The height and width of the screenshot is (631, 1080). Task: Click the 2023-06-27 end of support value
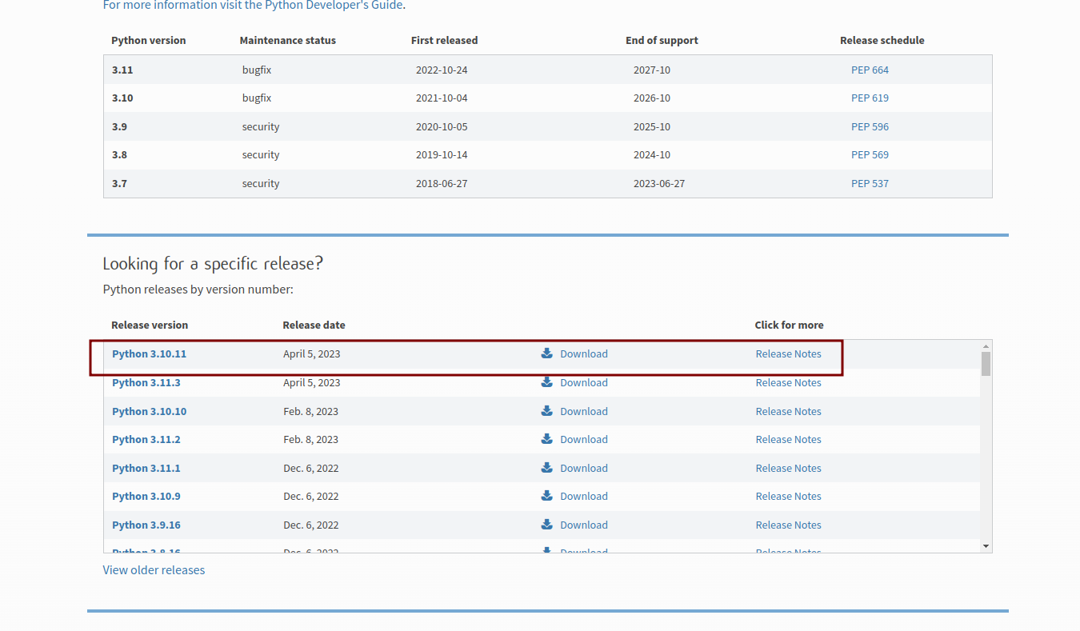[x=659, y=183]
